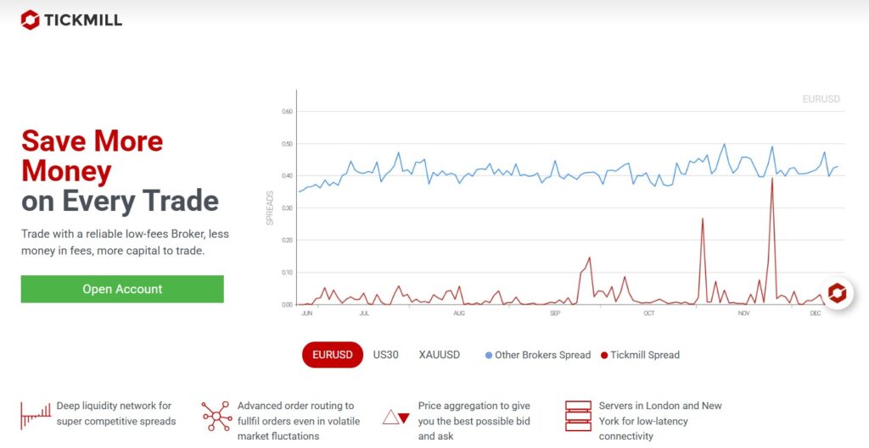Viewport: 869px width, 448px height.
Task: Click the green Open Account button
Action: coord(122,289)
